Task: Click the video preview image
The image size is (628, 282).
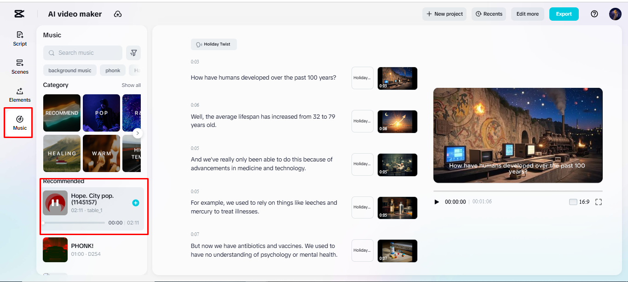Action: click(x=518, y=135)
